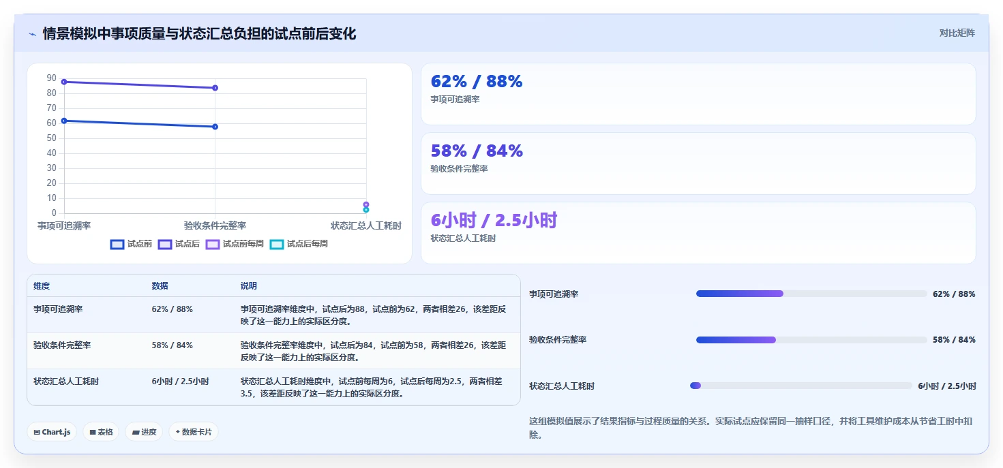Click the 验收条件完整率 progress bar
1003x468 pixels.
[811, 340]
